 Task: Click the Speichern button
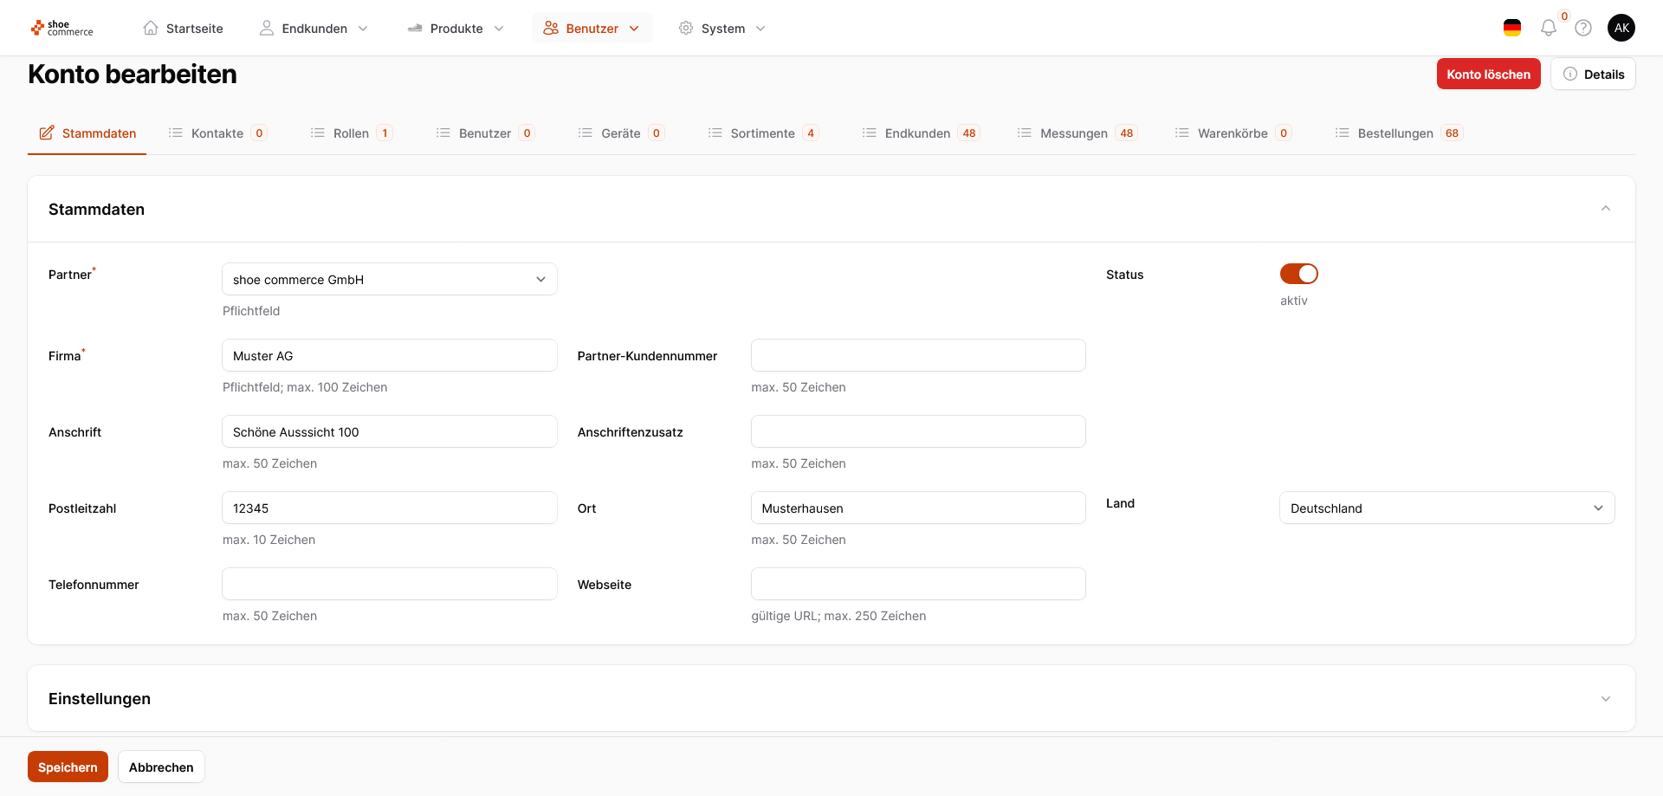tap(68, 767)
